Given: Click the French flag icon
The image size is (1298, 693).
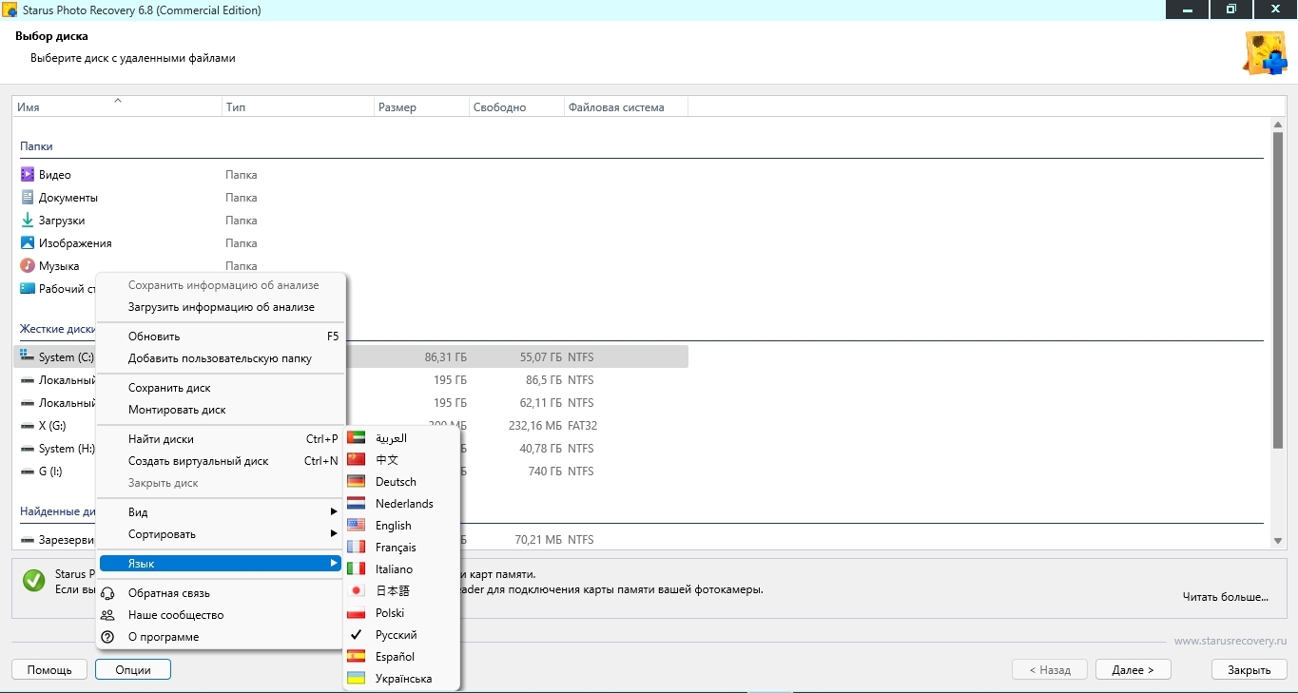Looking at the screenshot, I should (x=357, y=548).
